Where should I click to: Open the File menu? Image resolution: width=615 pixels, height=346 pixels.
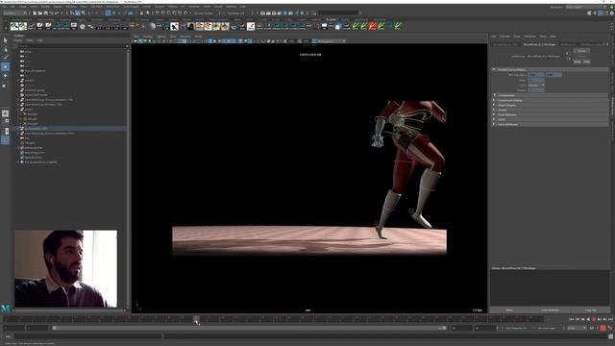point(4,7)
